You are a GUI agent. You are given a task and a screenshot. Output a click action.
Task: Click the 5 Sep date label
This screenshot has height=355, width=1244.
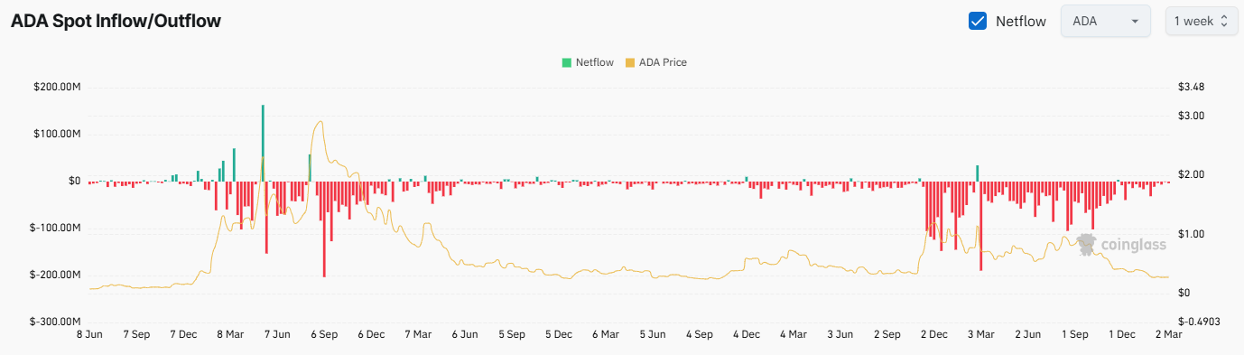pos(512,334)
